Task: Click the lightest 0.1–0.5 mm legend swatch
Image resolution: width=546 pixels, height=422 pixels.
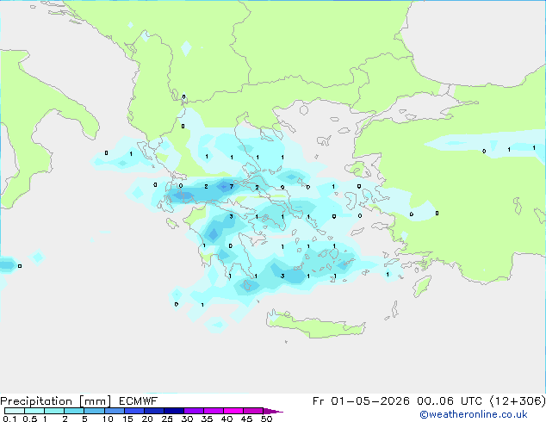Action: tap(15, 411)
